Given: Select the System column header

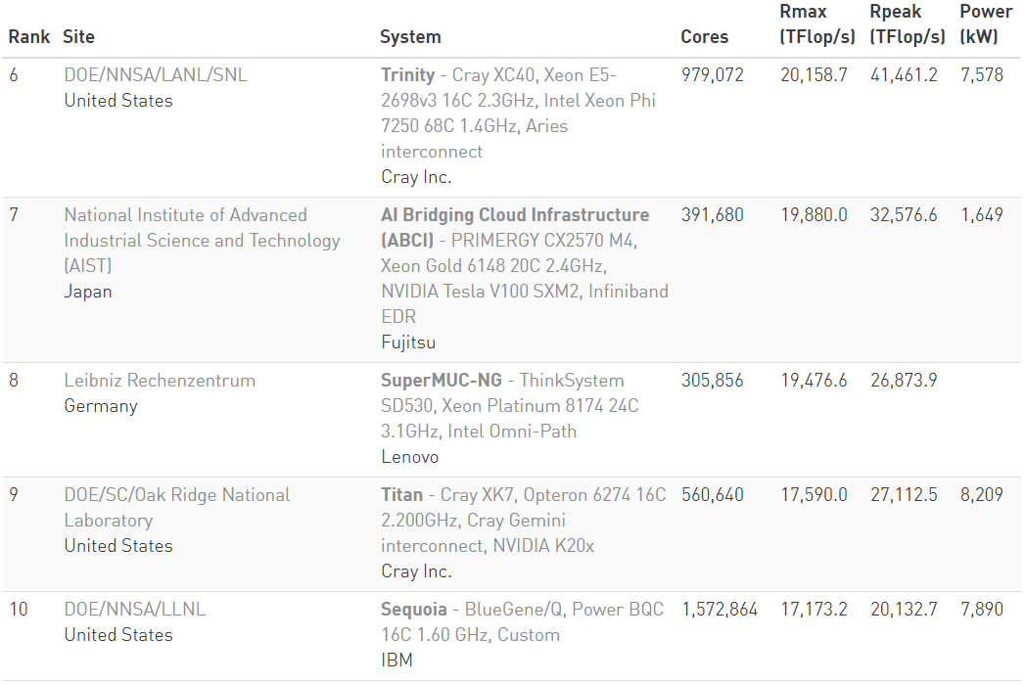Looking at the screenshot, I should point(410,37).
